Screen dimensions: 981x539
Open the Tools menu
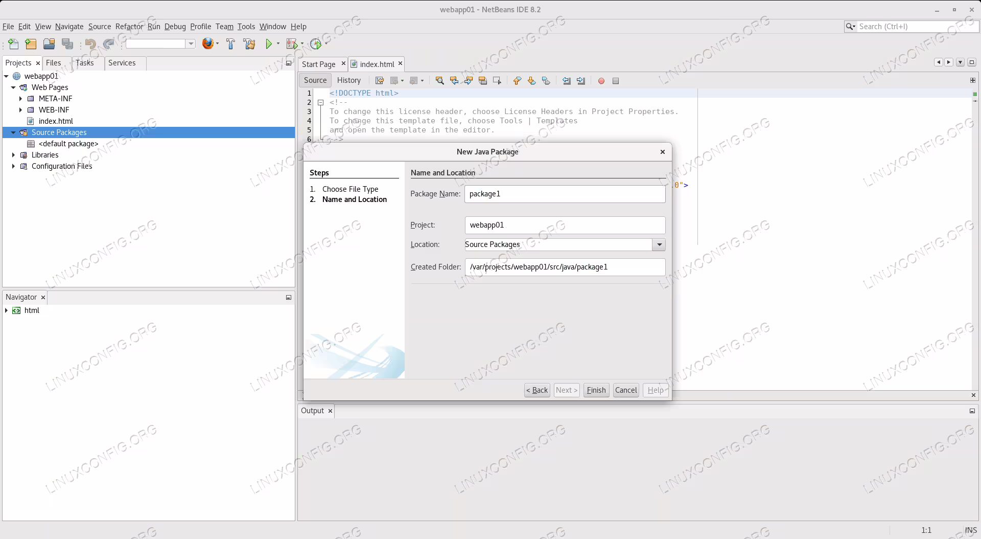[x=246, y=27]
